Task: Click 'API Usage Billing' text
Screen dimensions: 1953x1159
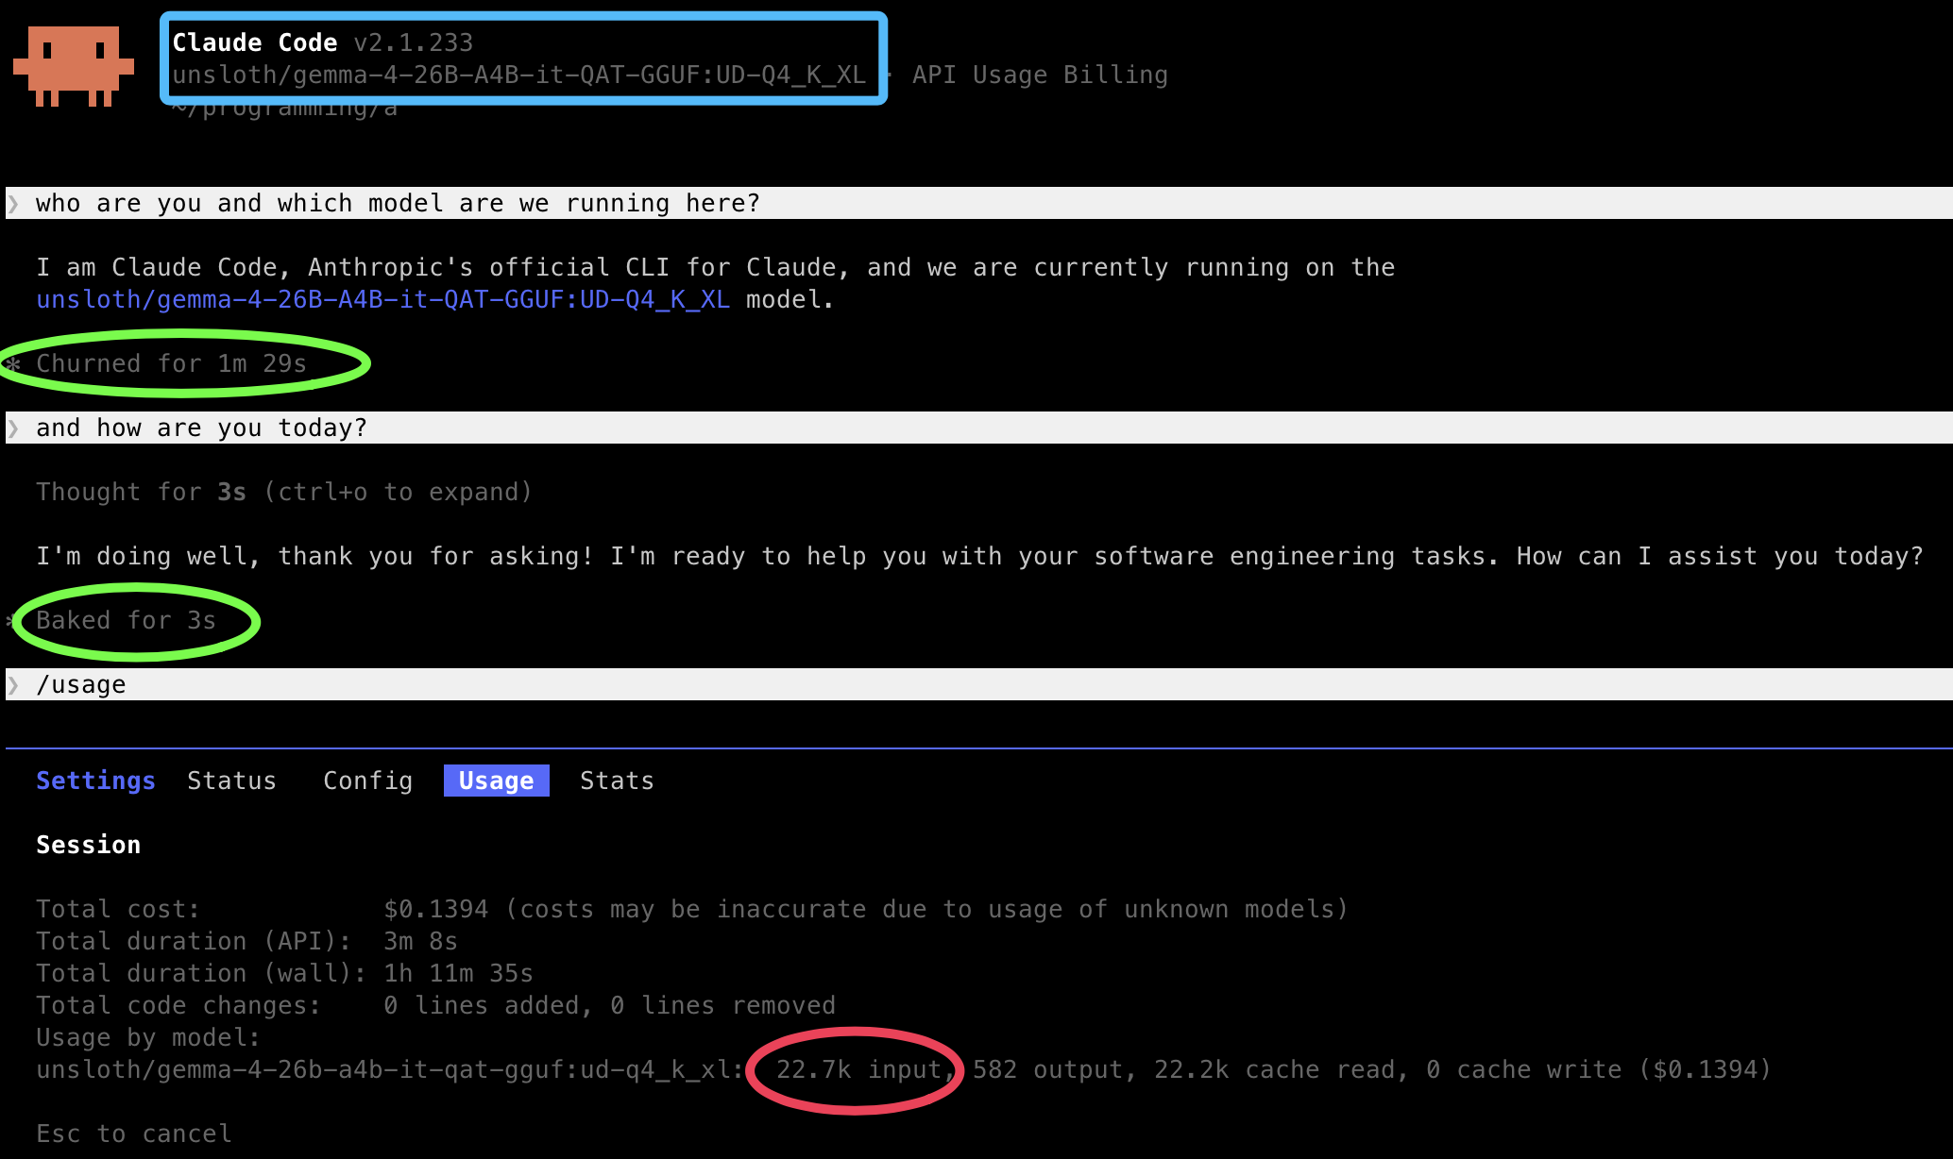Action: click(x=1040, y=75)
